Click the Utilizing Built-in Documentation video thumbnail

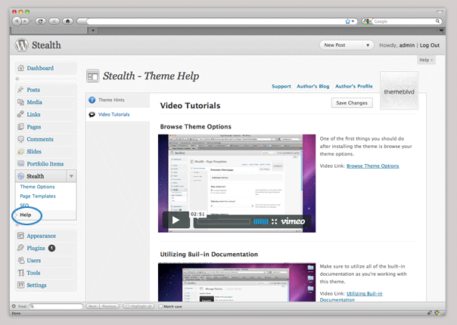(237, 282)
